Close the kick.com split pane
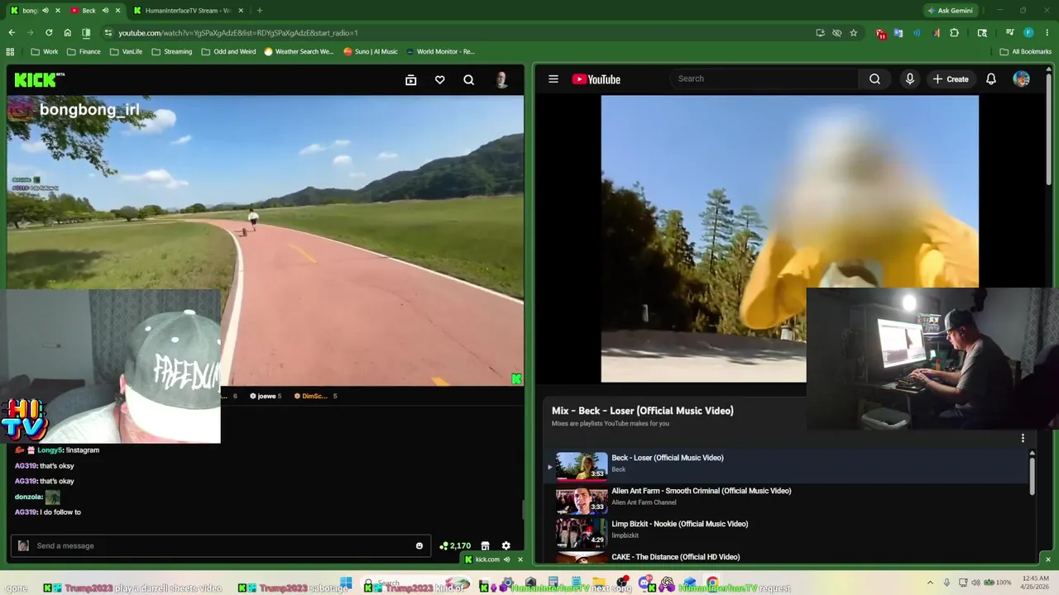Screen dimensions: 1059x595 pos(520,559)
